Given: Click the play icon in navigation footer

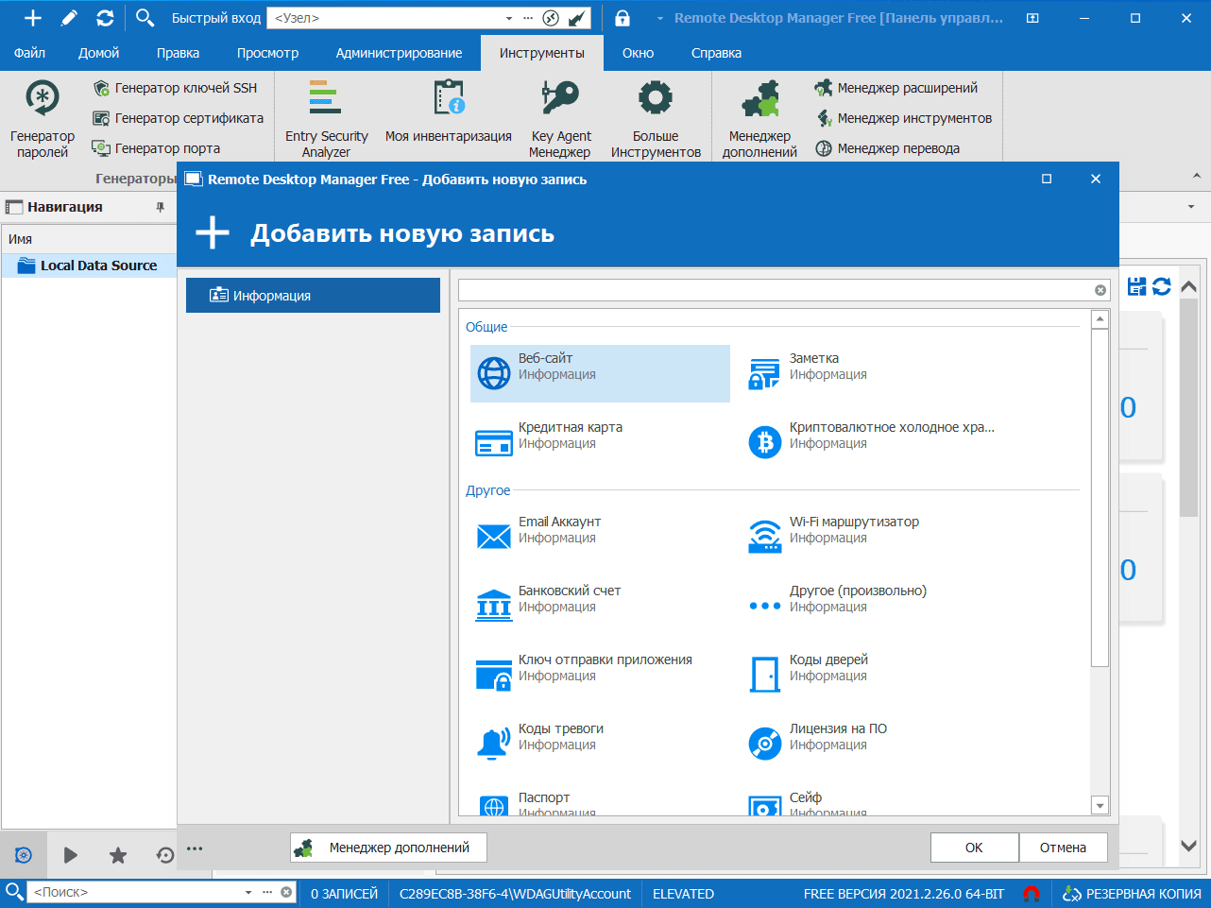Looking at the screenshot, I should 71,855.
